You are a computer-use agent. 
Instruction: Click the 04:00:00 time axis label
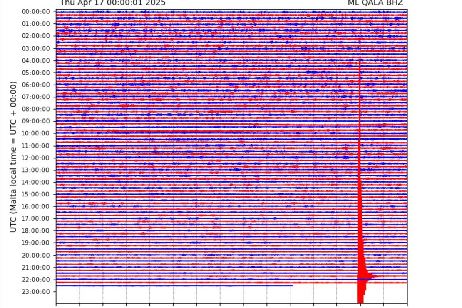(36, 60)
